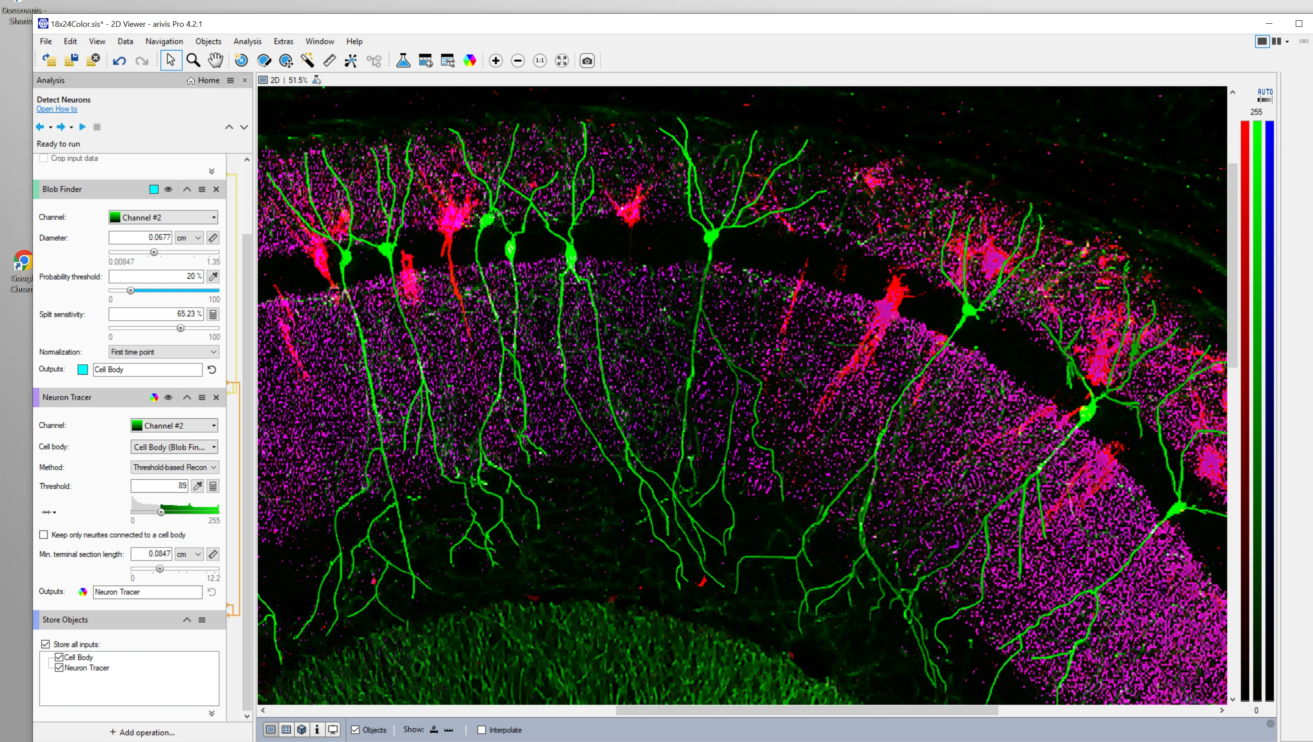The image size is (1313, 742).
Task: Open the Window menu
Action: [320, 41]
